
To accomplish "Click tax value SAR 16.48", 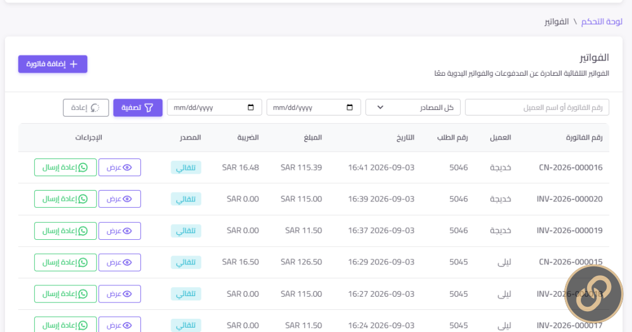I will (x=241, y=167).
